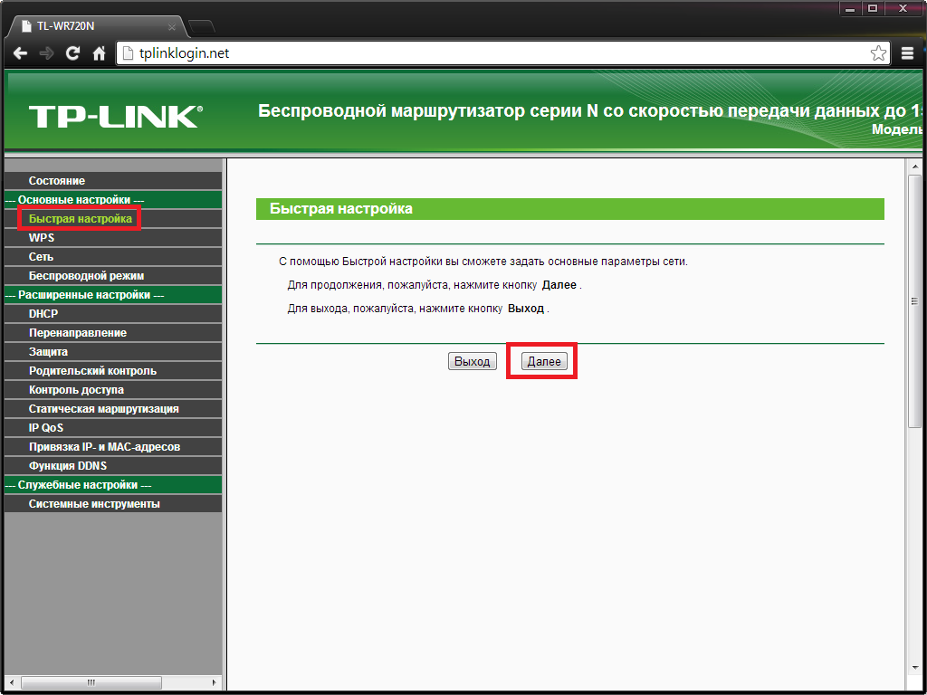
Task: Click the page icon in the address bar
Action: 125,53
